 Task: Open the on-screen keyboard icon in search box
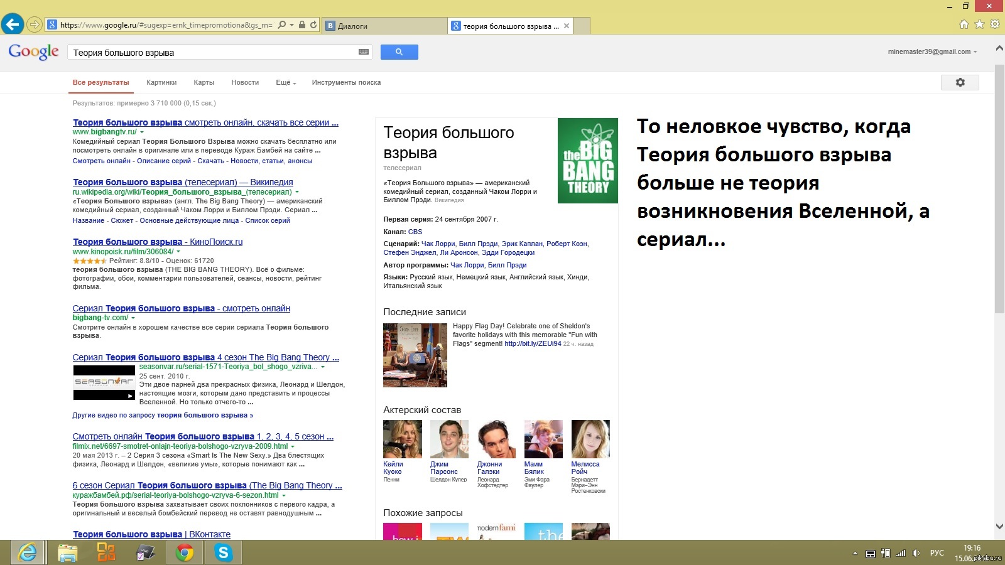364,52
